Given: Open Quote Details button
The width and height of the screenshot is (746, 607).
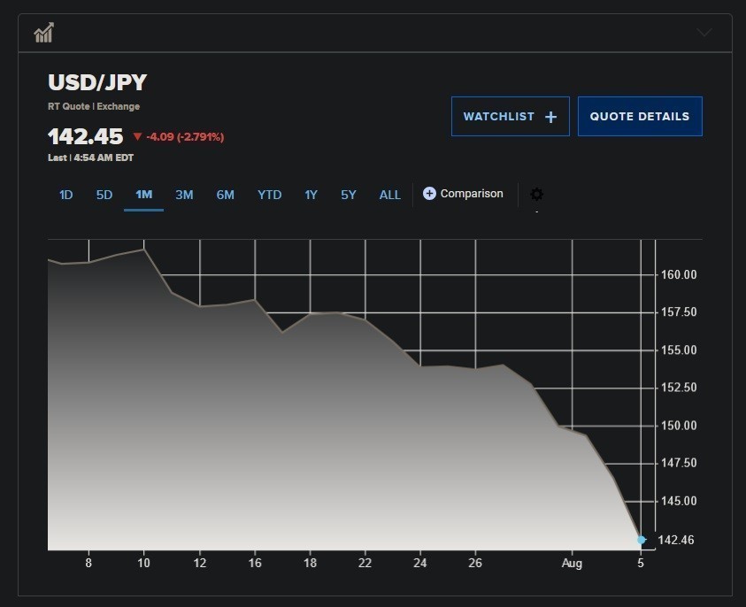Looking at the screenshot, I should pos(639,117).
